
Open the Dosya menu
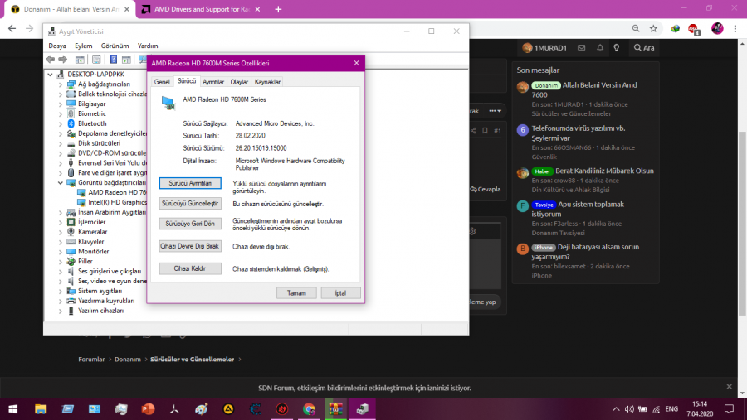57,46
